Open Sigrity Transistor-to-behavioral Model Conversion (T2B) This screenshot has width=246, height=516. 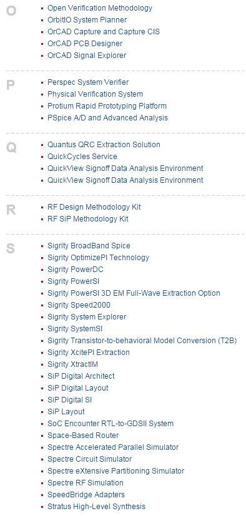click(142, 341)
